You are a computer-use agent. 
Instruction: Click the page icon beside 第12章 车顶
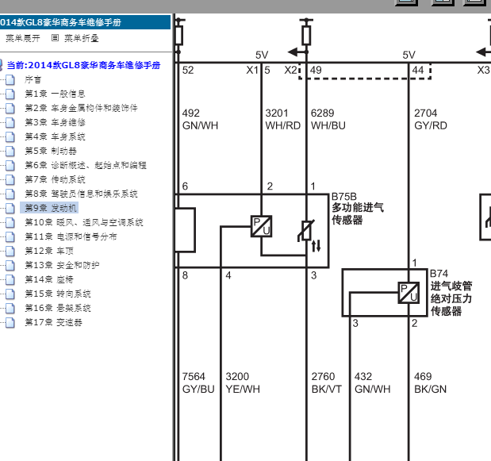point(10,251)
